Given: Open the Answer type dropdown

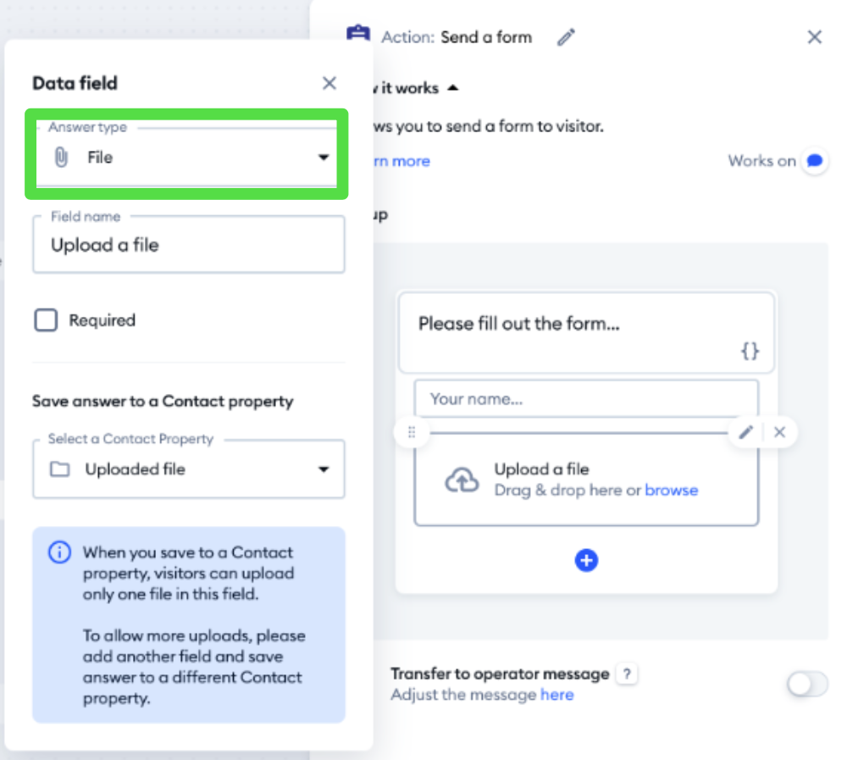Looking at the screenshot, I should [x=324, y=157].
